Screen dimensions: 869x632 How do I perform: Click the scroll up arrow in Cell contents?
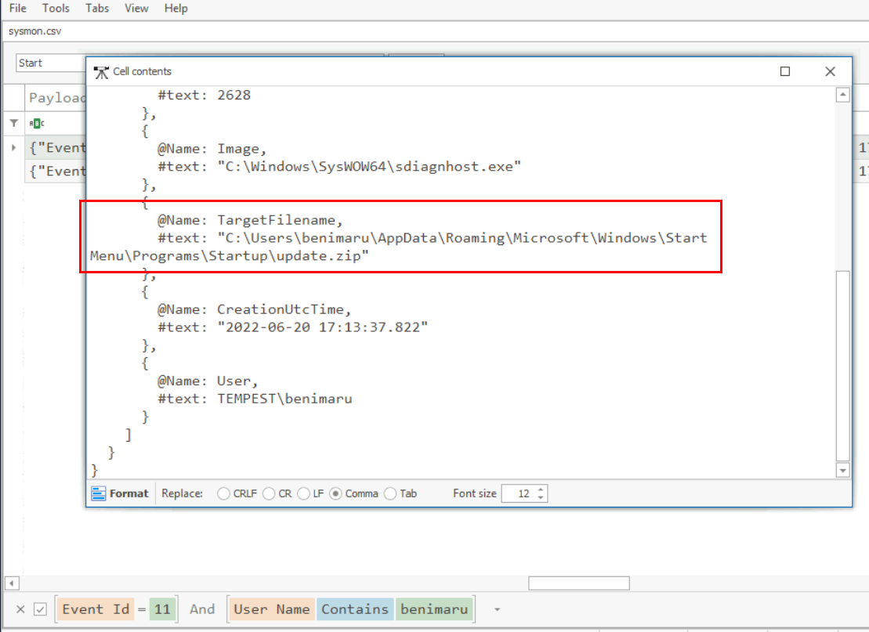click(x=842, y=95)
